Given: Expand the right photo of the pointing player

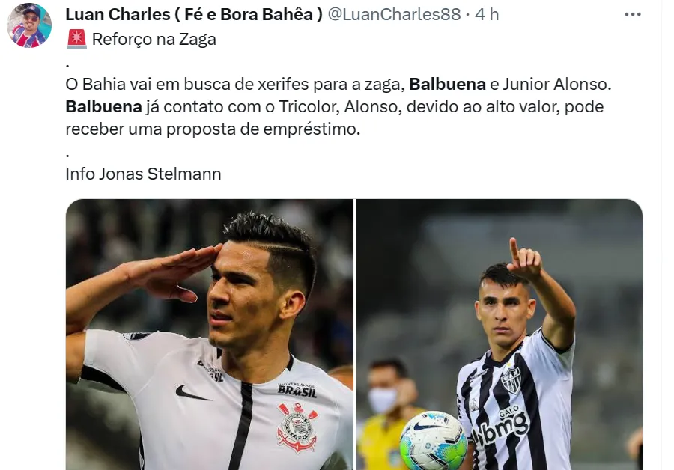Looking at the screenshot, I should 499,335.
